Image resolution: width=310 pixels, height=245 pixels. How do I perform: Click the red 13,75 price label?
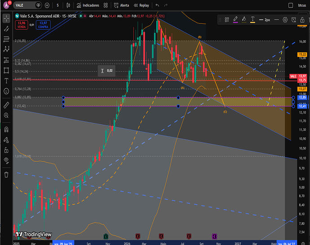[x=302, y=80]
